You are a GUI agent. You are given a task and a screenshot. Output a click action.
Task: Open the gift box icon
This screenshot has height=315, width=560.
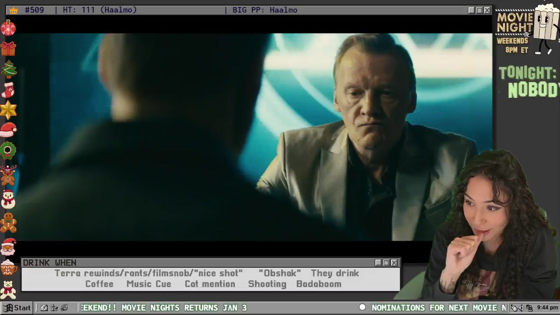tap(8, 48)
